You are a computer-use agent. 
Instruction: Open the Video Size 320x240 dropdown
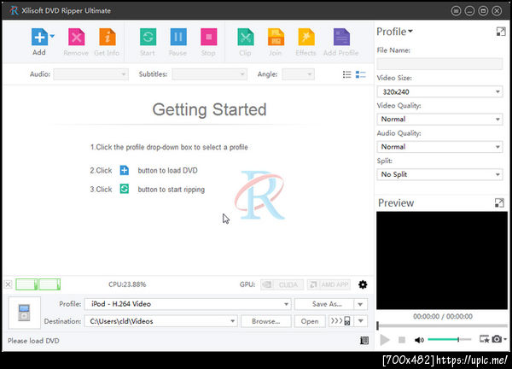[x=439, y=92]
